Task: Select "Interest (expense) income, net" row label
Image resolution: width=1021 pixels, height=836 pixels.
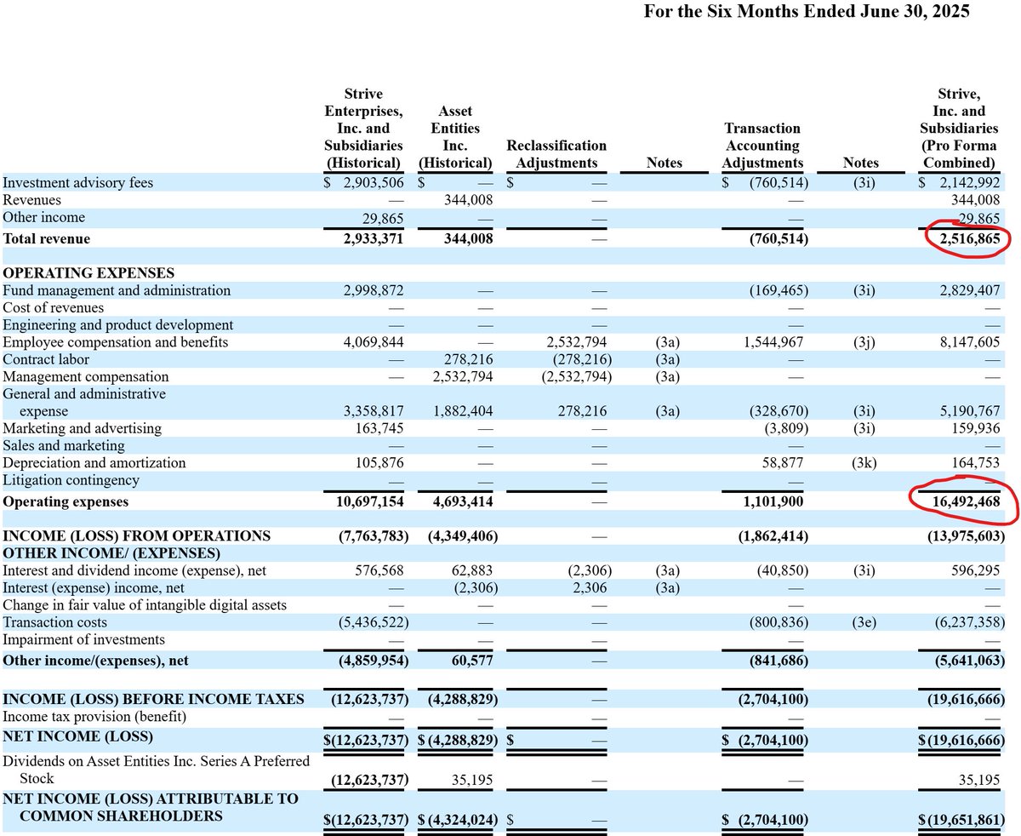Action: (x=94, y=587)
